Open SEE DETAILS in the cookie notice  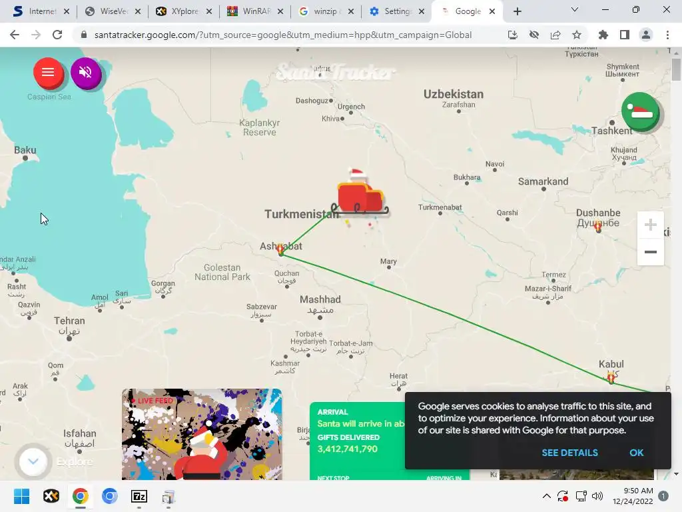[x=569, y=453]
